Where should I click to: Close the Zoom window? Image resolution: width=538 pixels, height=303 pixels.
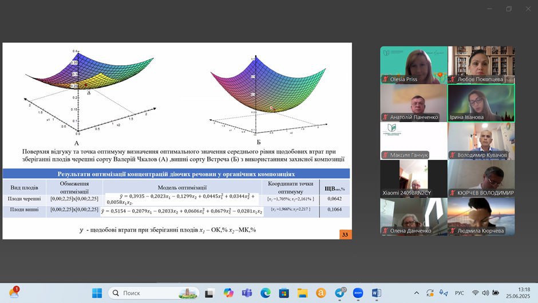pyautogui.click(x=528, y=9)
